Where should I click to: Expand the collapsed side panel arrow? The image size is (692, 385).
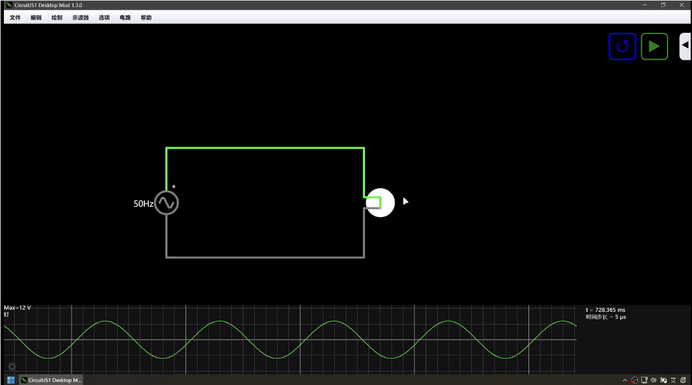point(685,46)
